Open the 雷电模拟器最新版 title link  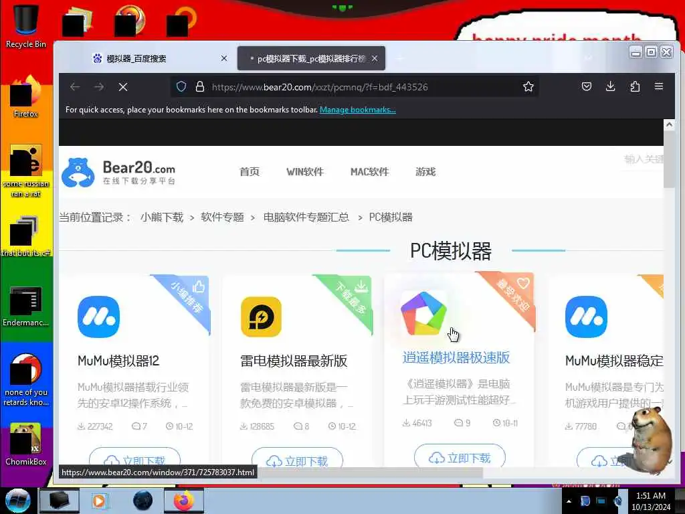[294, 361]
